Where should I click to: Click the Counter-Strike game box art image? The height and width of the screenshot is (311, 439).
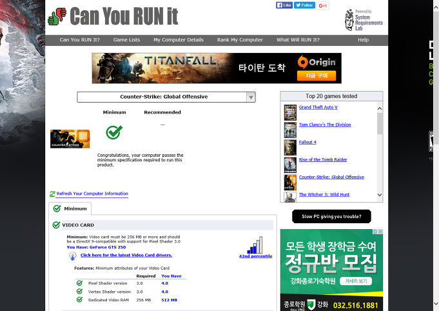(x=70, y=139)
